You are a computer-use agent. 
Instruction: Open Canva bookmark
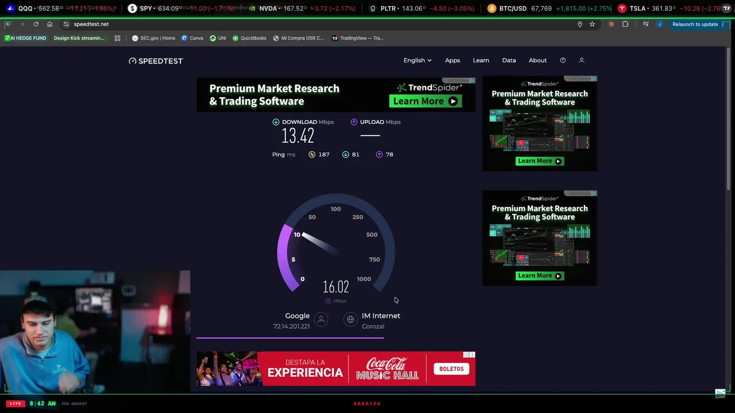192,38
